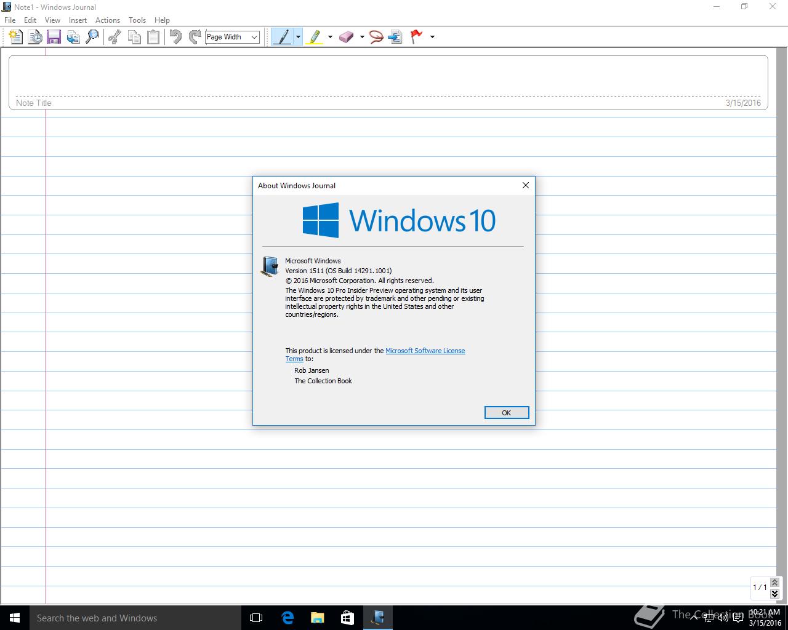The width and height of the screenshot is (788, 630).
Task: Click the Redo arrow icon
Action: [195, 37]
